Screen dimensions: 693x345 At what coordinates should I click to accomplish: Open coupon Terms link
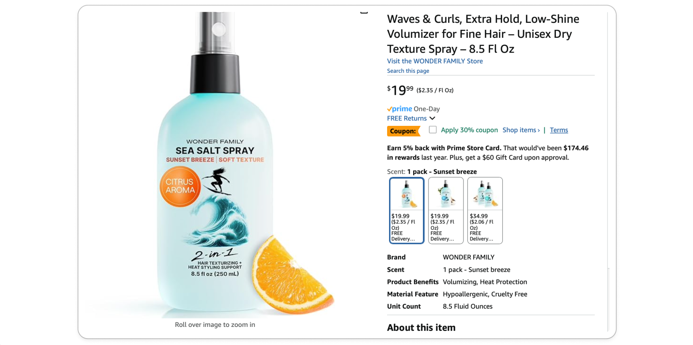click(x=559, y=130)
